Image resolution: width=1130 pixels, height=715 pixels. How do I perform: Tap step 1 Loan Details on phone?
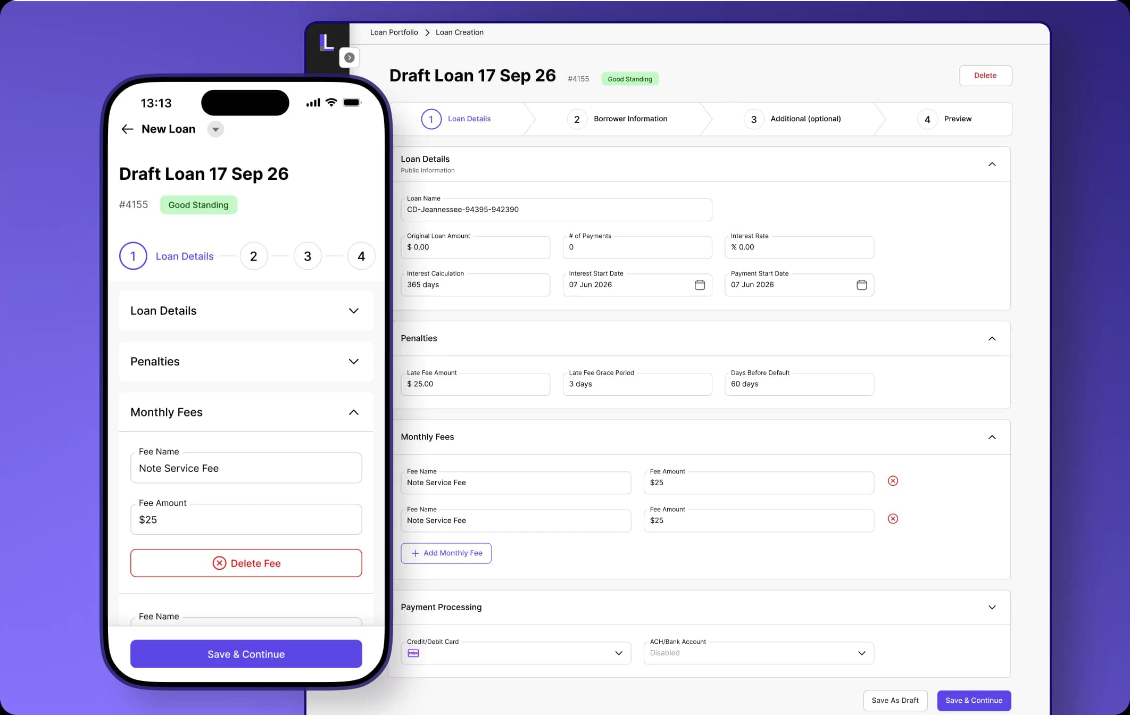[167, 256]
